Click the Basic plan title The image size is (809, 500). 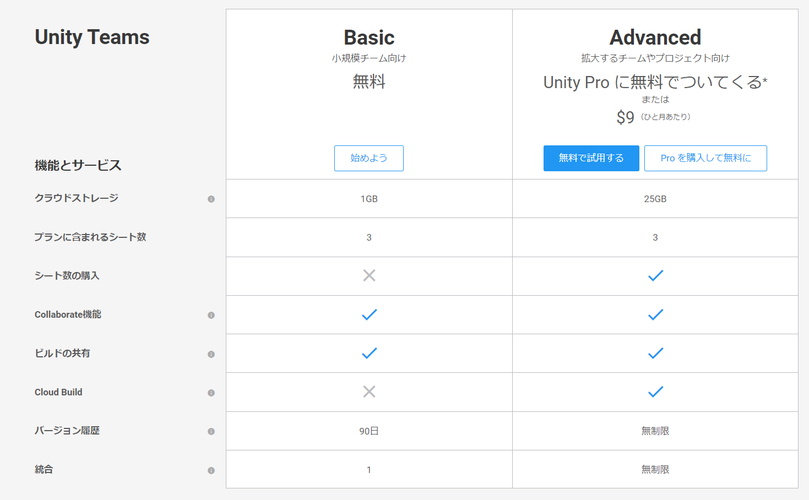369,37
